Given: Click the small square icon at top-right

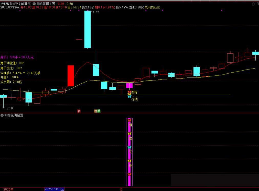Looking at the screenshot, I should point(257,4).
